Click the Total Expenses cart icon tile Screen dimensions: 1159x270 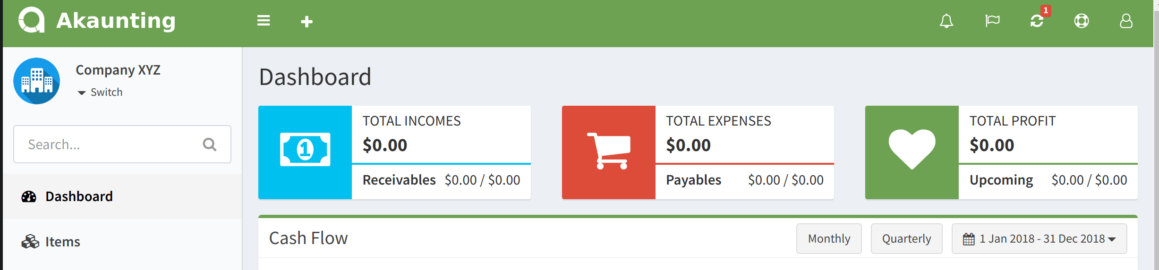click(609, 152)
